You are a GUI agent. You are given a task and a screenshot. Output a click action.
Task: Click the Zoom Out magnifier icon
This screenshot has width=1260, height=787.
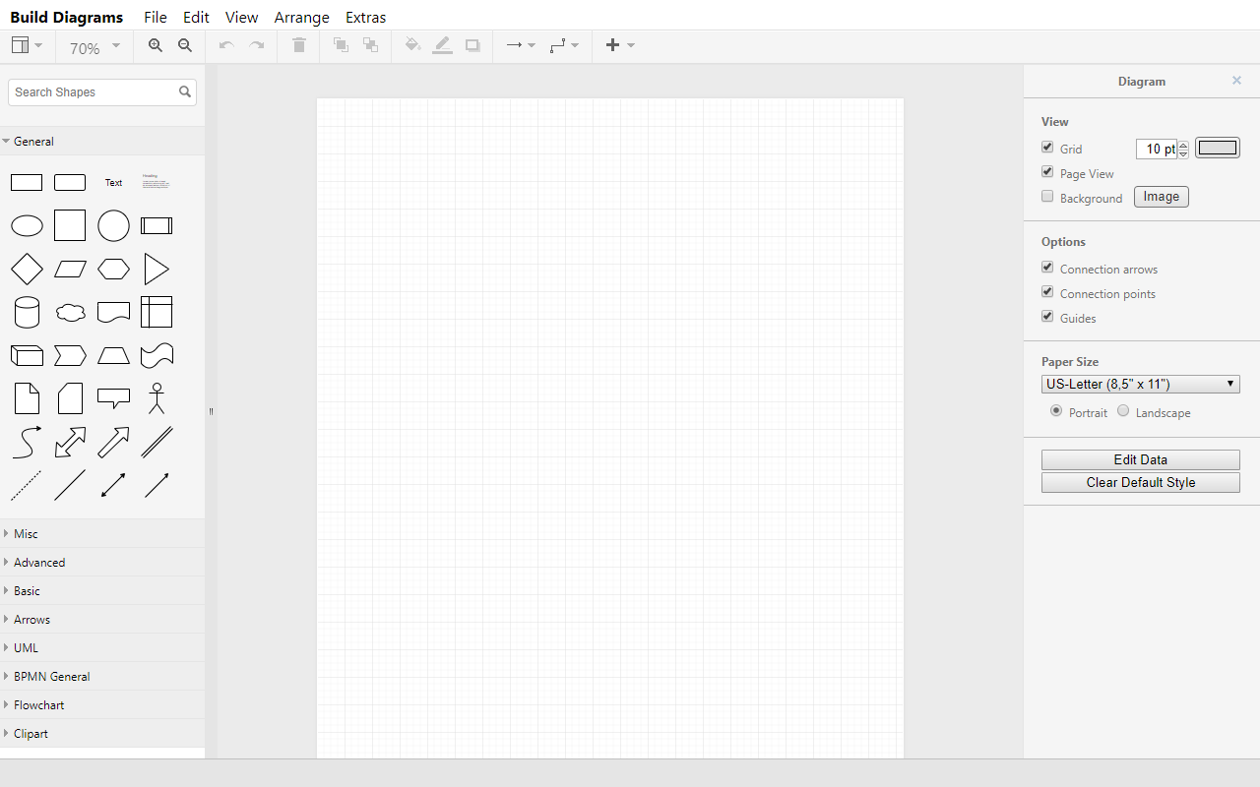pos(185,45)
